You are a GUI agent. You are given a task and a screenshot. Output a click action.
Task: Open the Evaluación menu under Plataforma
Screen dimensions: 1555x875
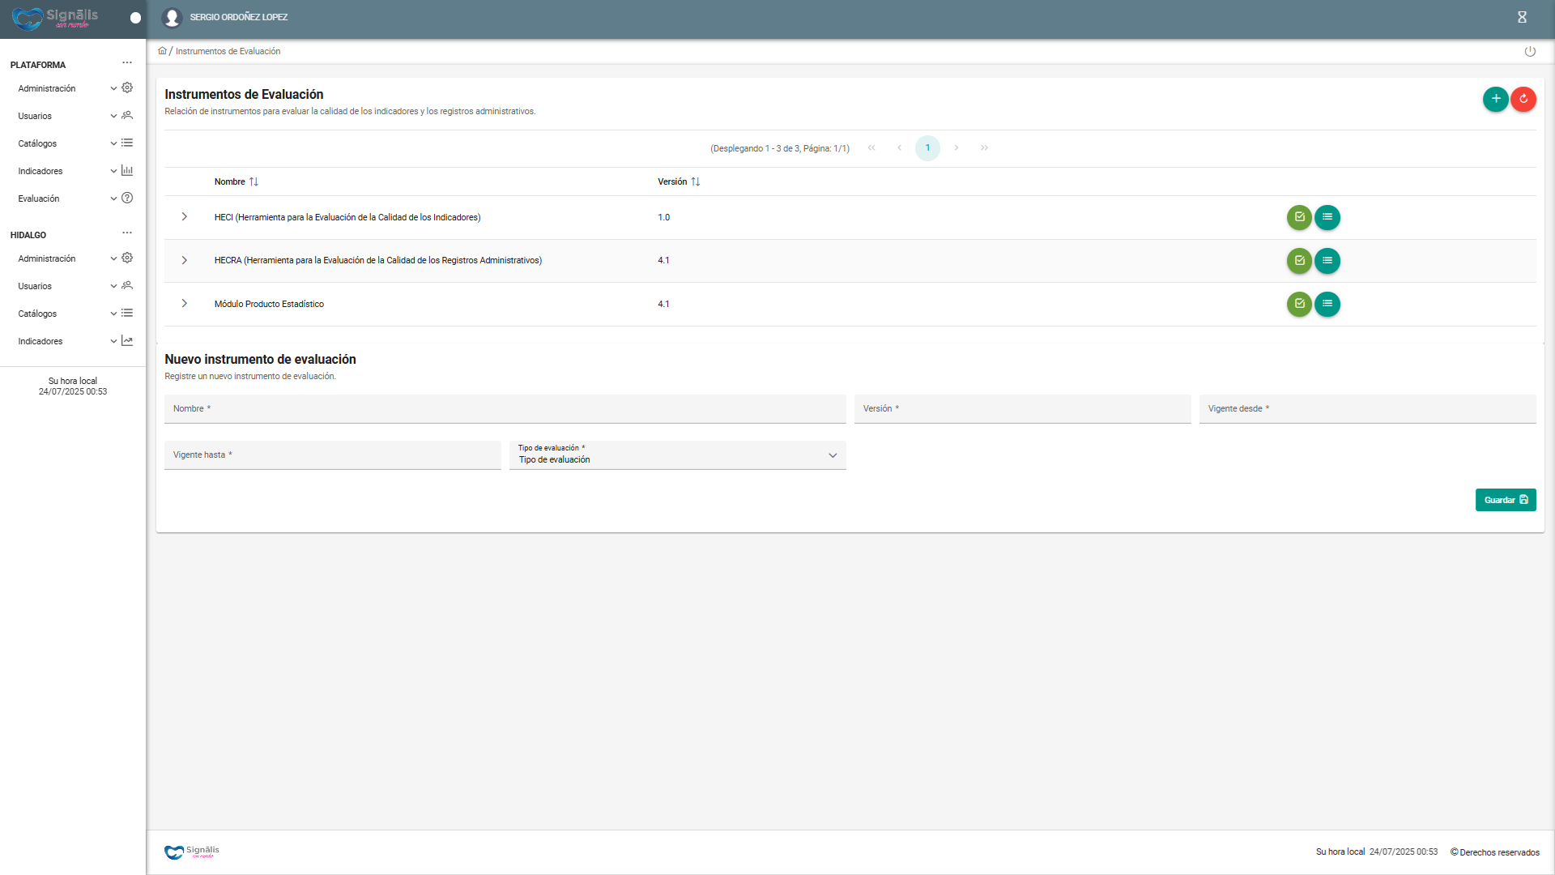39,198
